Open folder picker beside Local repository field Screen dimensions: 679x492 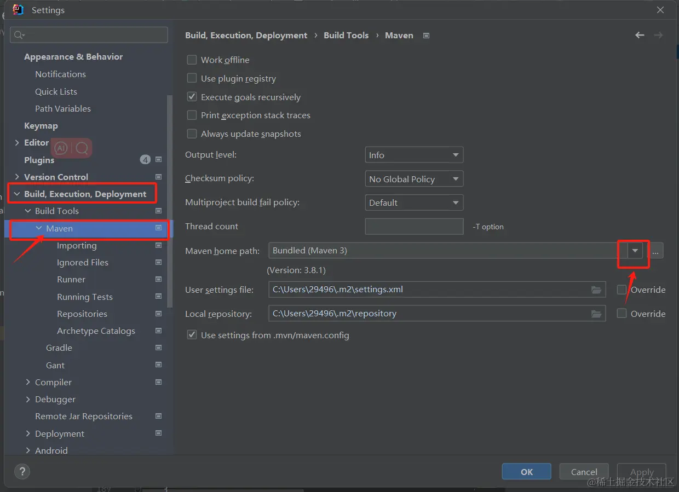[596, 314]
